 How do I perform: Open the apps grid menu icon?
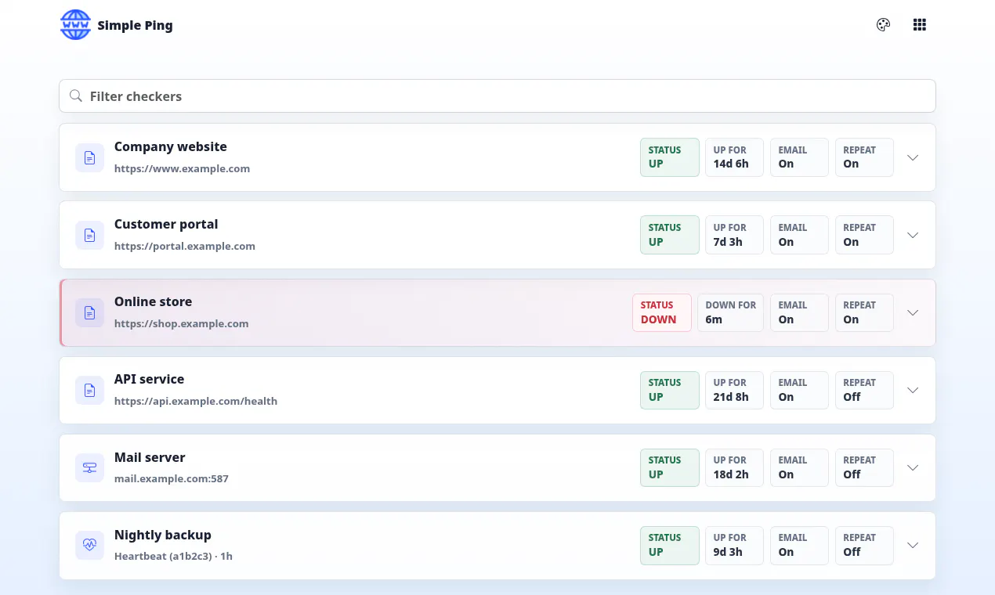click(x=920, y=25)
